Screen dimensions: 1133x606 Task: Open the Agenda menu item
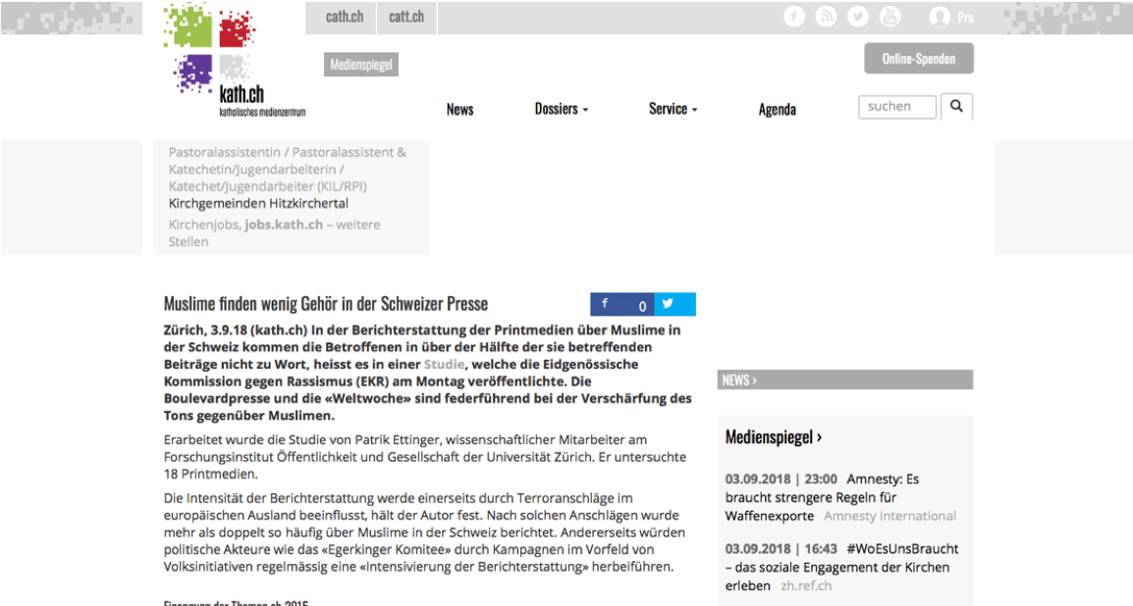(x=777, y=110)
